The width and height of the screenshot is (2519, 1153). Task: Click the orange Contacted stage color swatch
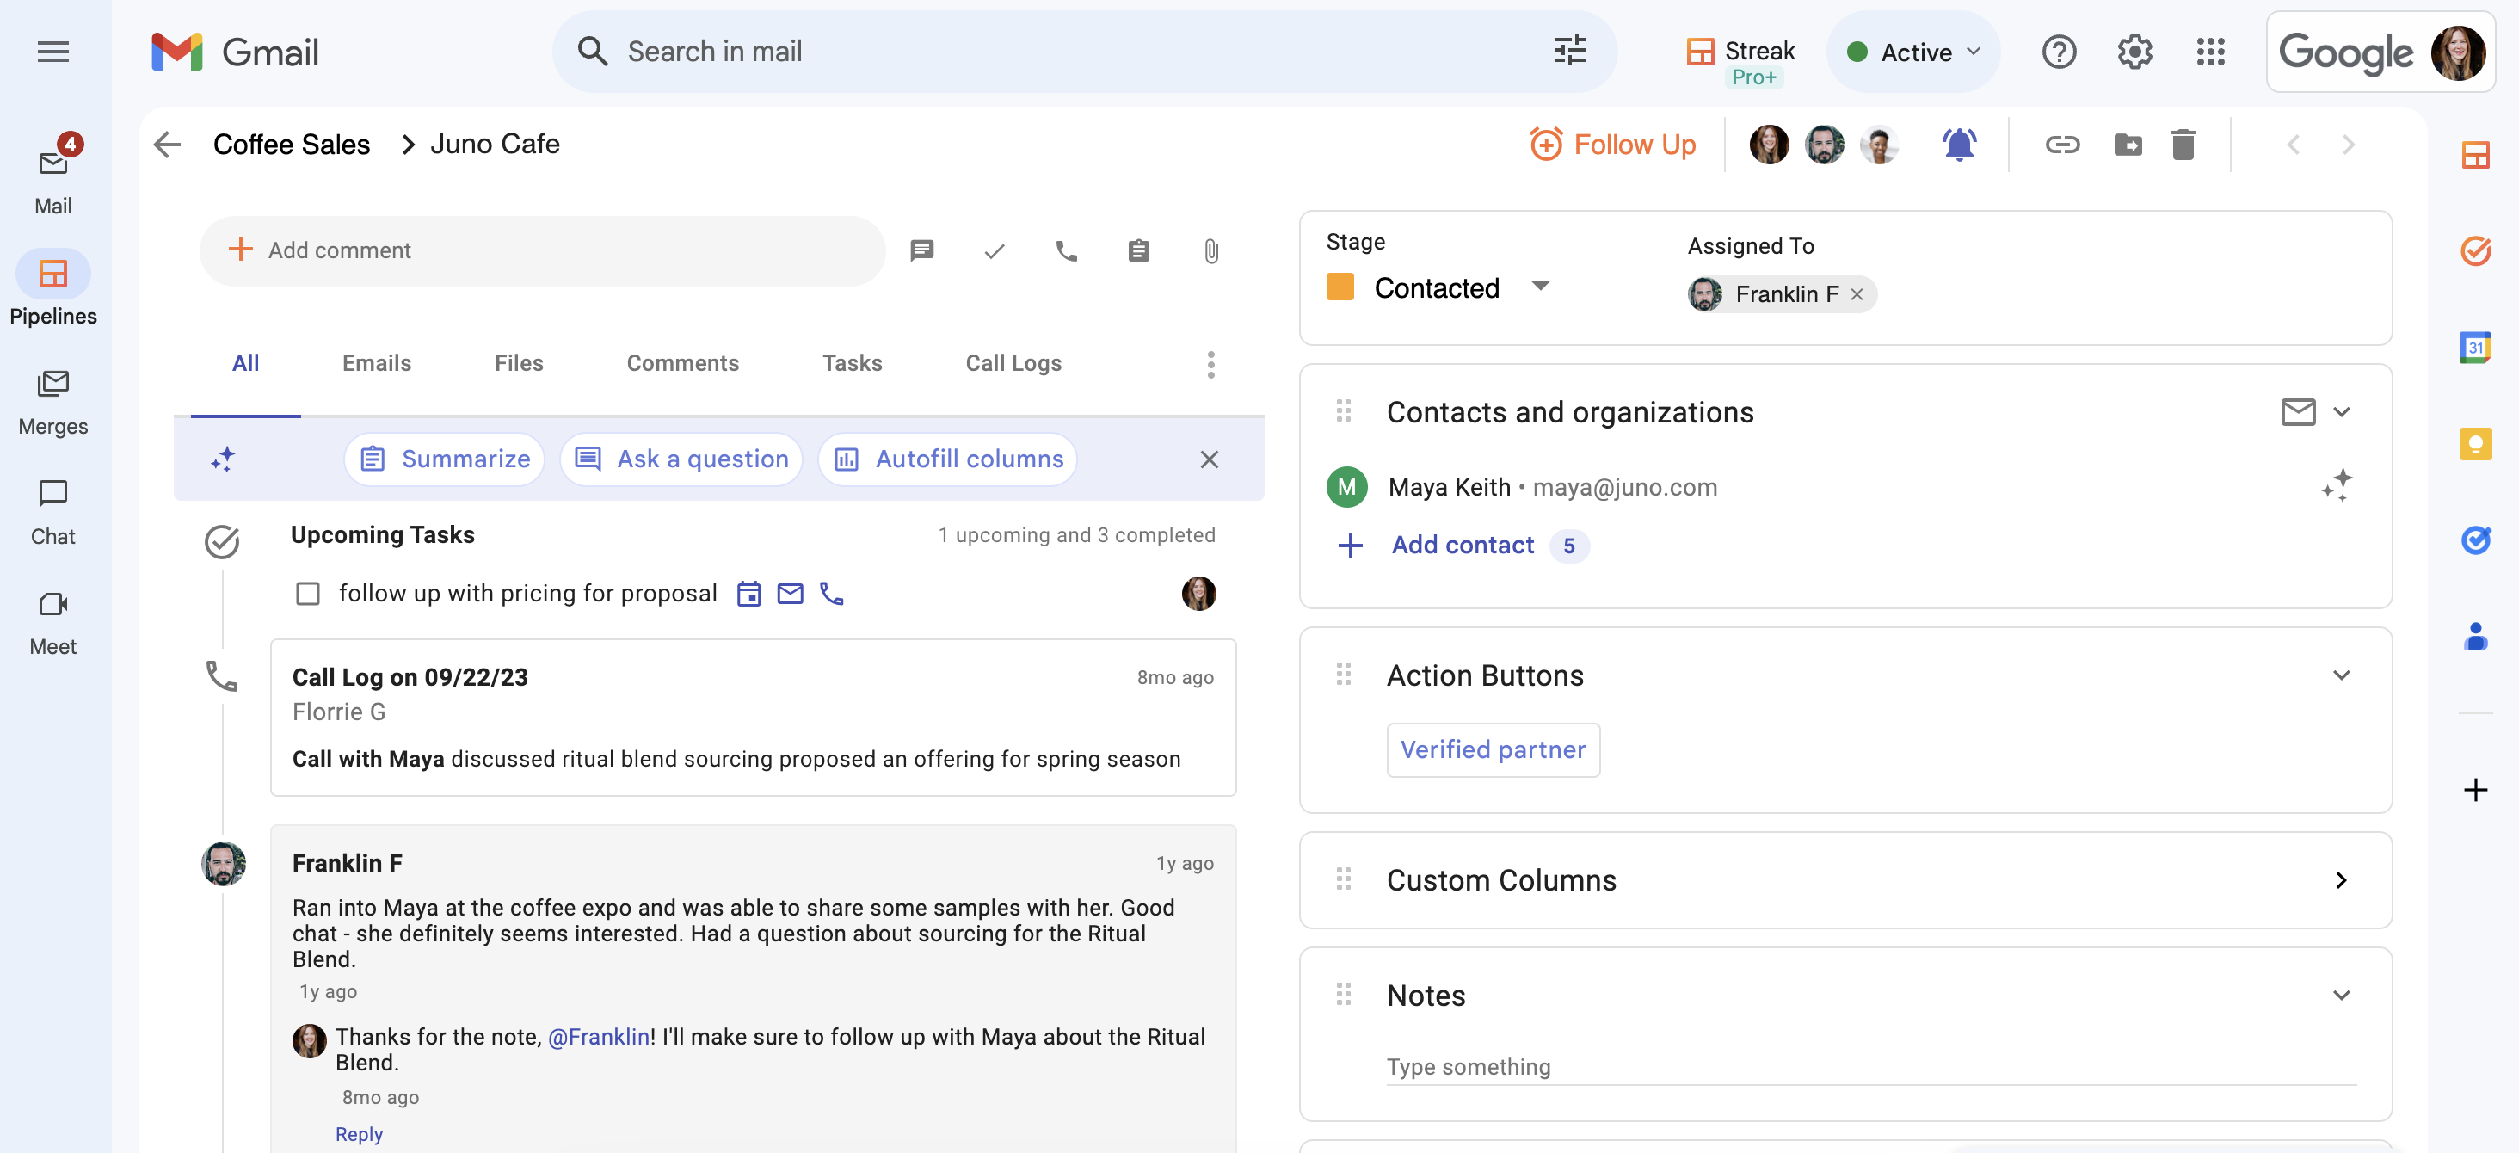[x=1340, y=287]
